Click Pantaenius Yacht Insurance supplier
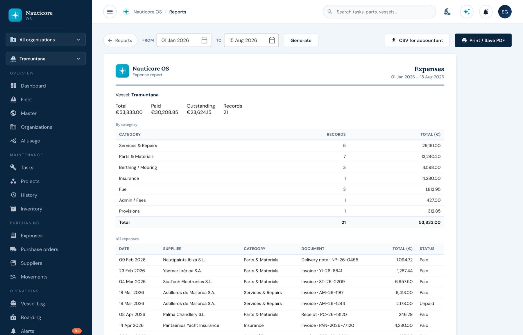Image resolution: width=523 pixels, height=335 pixels. coord(191,325)
